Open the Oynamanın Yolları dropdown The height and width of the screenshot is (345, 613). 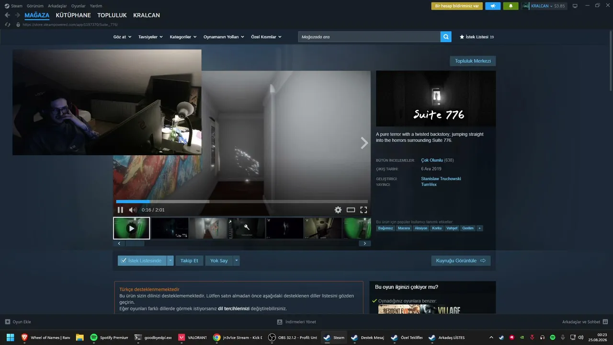224,37
